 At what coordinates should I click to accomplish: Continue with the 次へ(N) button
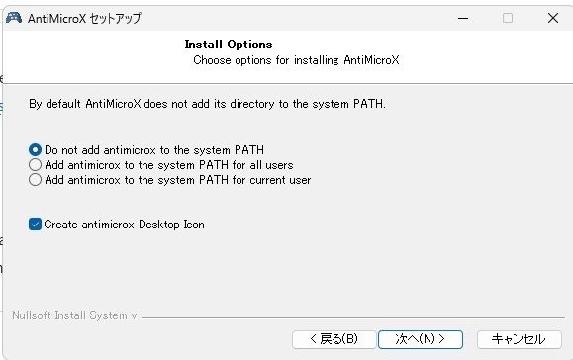421,339
